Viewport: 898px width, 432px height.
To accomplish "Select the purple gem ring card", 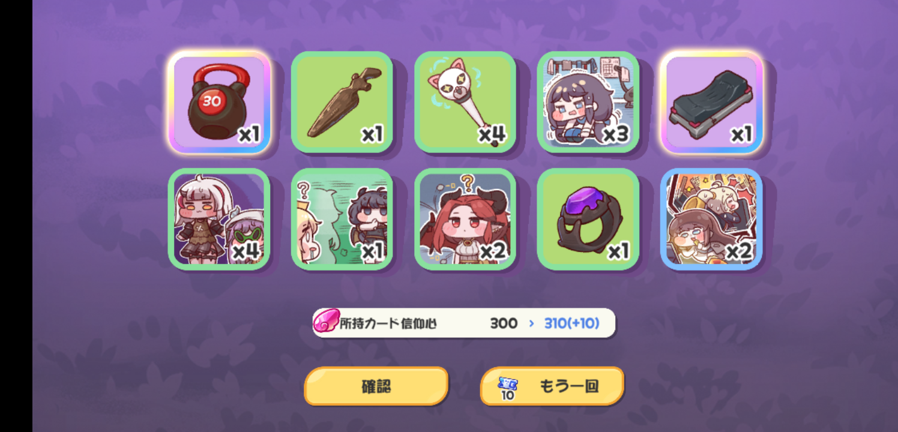I will (x=588, y=219).
